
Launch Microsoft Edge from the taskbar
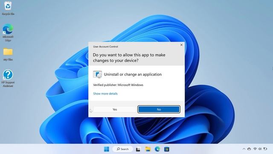[x=157, y=149]
